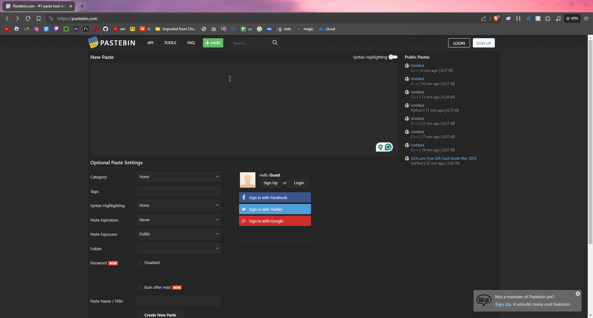Screen dimensions: 593x318
Task: Open the YouTube bookmark icon
Action: pyautogui.click(x=7, y=29)
